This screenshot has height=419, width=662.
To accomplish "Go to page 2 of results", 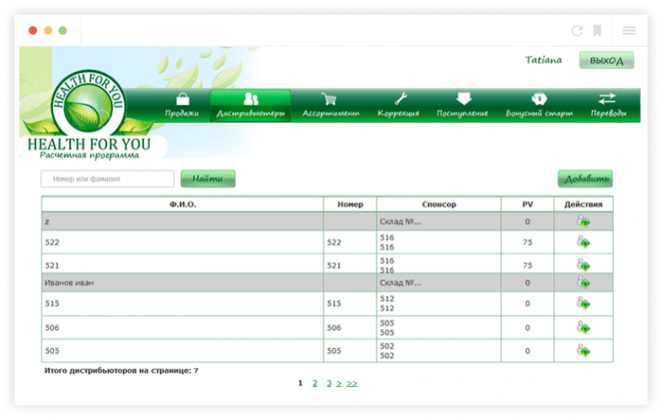I will [315, 383].
